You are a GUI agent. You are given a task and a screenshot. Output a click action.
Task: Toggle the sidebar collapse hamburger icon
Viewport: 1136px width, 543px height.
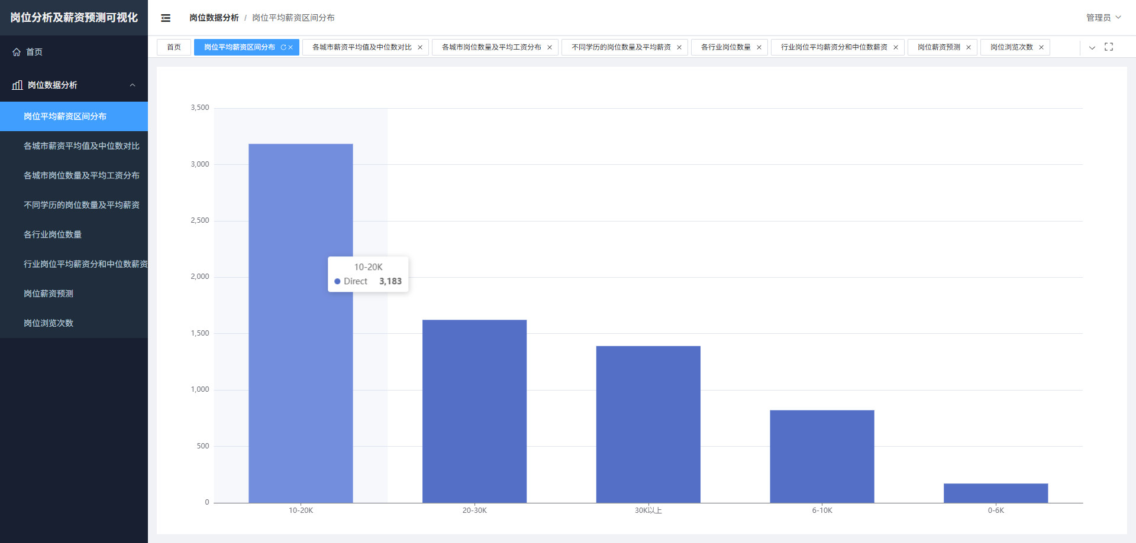pos(166,18)
